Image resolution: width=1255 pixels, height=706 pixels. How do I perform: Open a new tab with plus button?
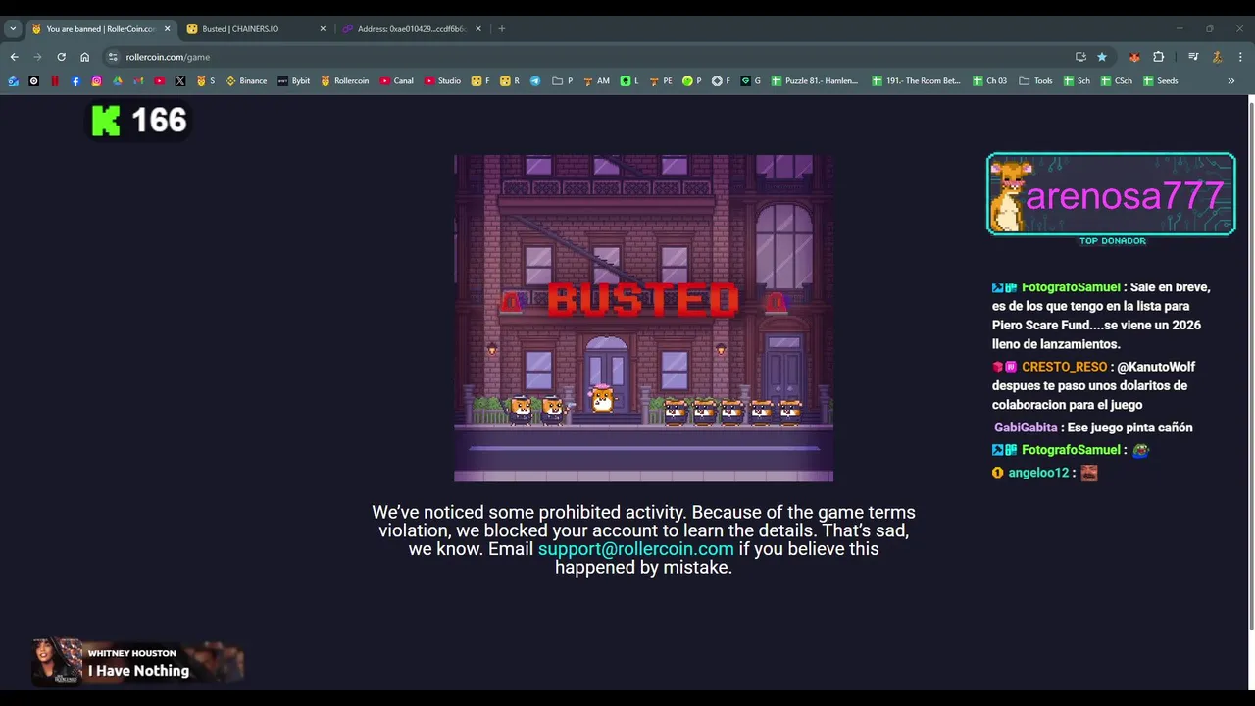tap(501, 29)
